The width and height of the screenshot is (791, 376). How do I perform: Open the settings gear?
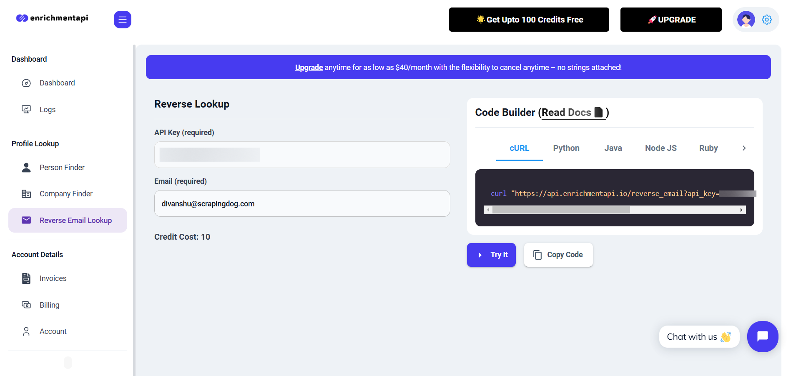tap(766, 19)
